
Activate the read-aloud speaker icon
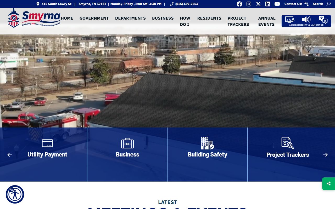(306, 19)
